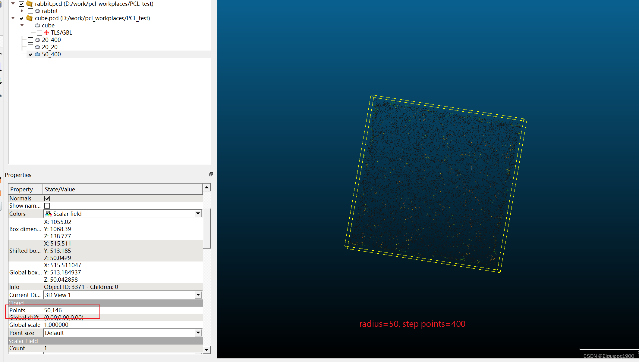The width and height of the screenshot is (639, 362).
Task: Uncheck the Normals property checkbox
Action: click(47, 198)
